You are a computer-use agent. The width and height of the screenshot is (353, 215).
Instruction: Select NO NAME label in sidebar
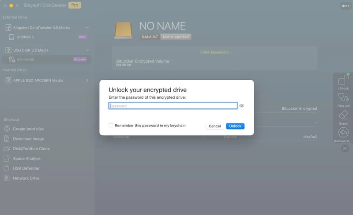(x=26, y=59)
